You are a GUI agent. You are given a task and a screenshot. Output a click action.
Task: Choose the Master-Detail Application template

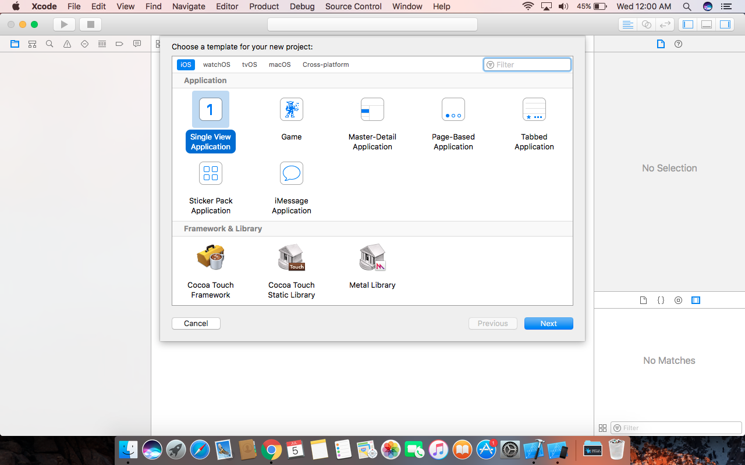(372, 110)
